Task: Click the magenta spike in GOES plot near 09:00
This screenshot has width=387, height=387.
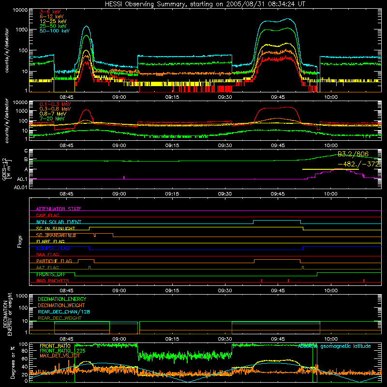Action: (x=124, y=178)
